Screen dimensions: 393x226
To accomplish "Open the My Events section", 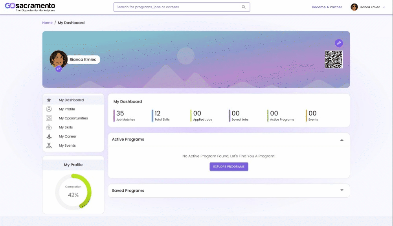I will pyautogui.click(x=73, y=145).
